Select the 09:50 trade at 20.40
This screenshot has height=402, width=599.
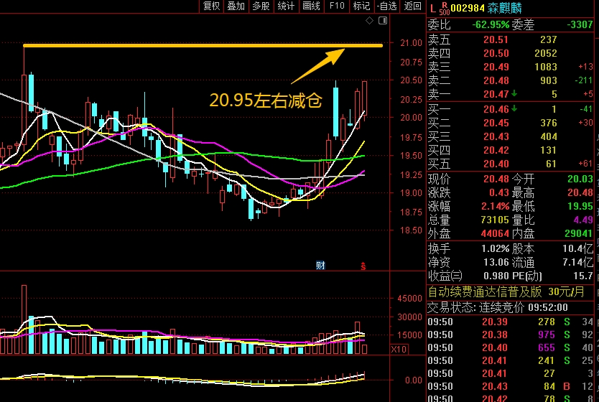click(511, 347)
